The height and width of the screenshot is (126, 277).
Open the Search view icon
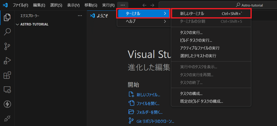coord(7,32)
